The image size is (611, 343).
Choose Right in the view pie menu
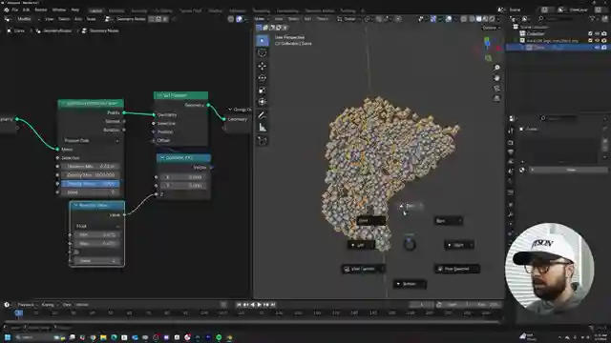pos(459,245)
